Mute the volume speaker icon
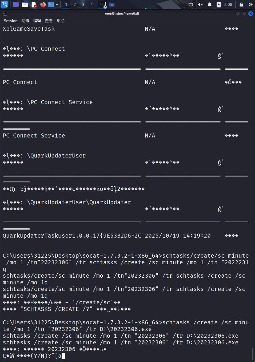Image resolution: width=255 pixels, height=362 pixels. [x=200, y=5]
